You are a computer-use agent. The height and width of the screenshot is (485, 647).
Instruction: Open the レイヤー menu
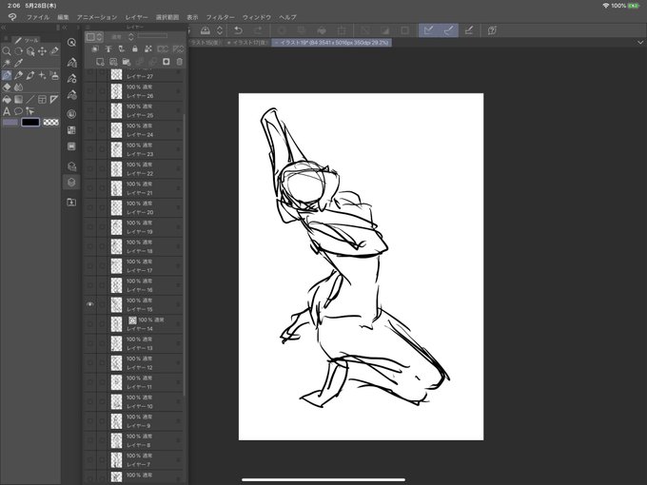pos(137,17)
